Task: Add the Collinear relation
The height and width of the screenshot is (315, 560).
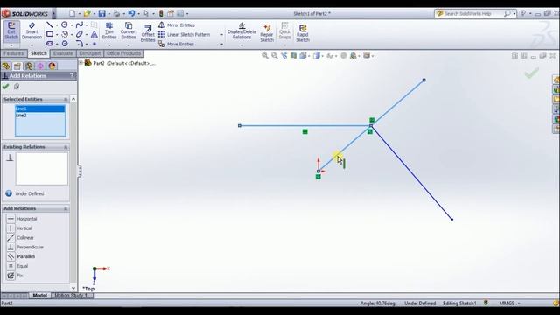Action: pos(20,237)
